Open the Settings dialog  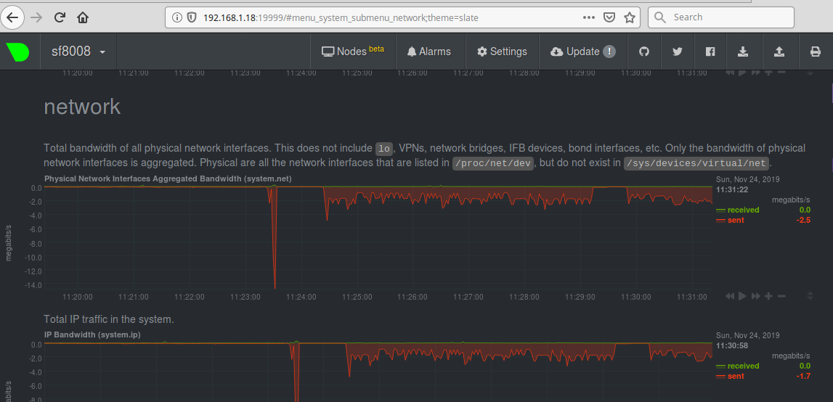[502, 52]
